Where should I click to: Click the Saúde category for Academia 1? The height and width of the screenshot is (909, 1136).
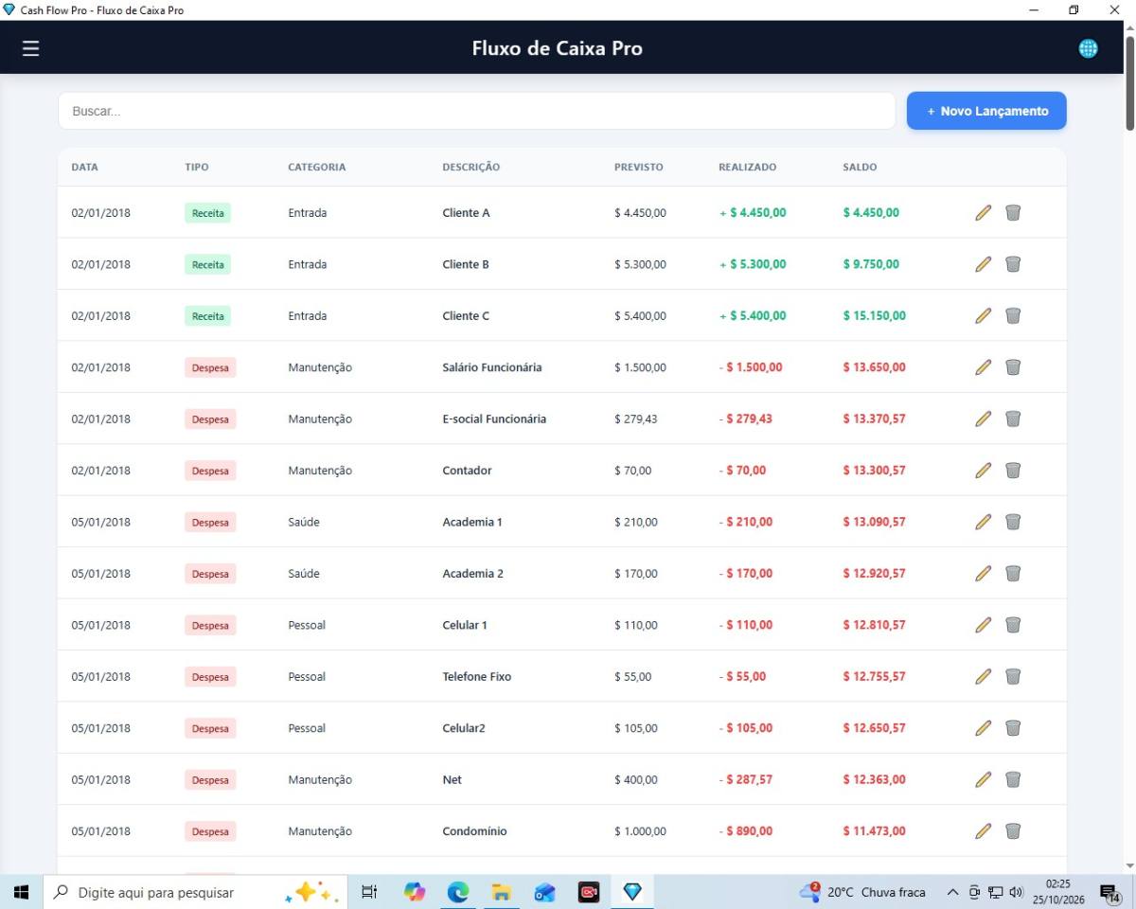tap(304, 522)
